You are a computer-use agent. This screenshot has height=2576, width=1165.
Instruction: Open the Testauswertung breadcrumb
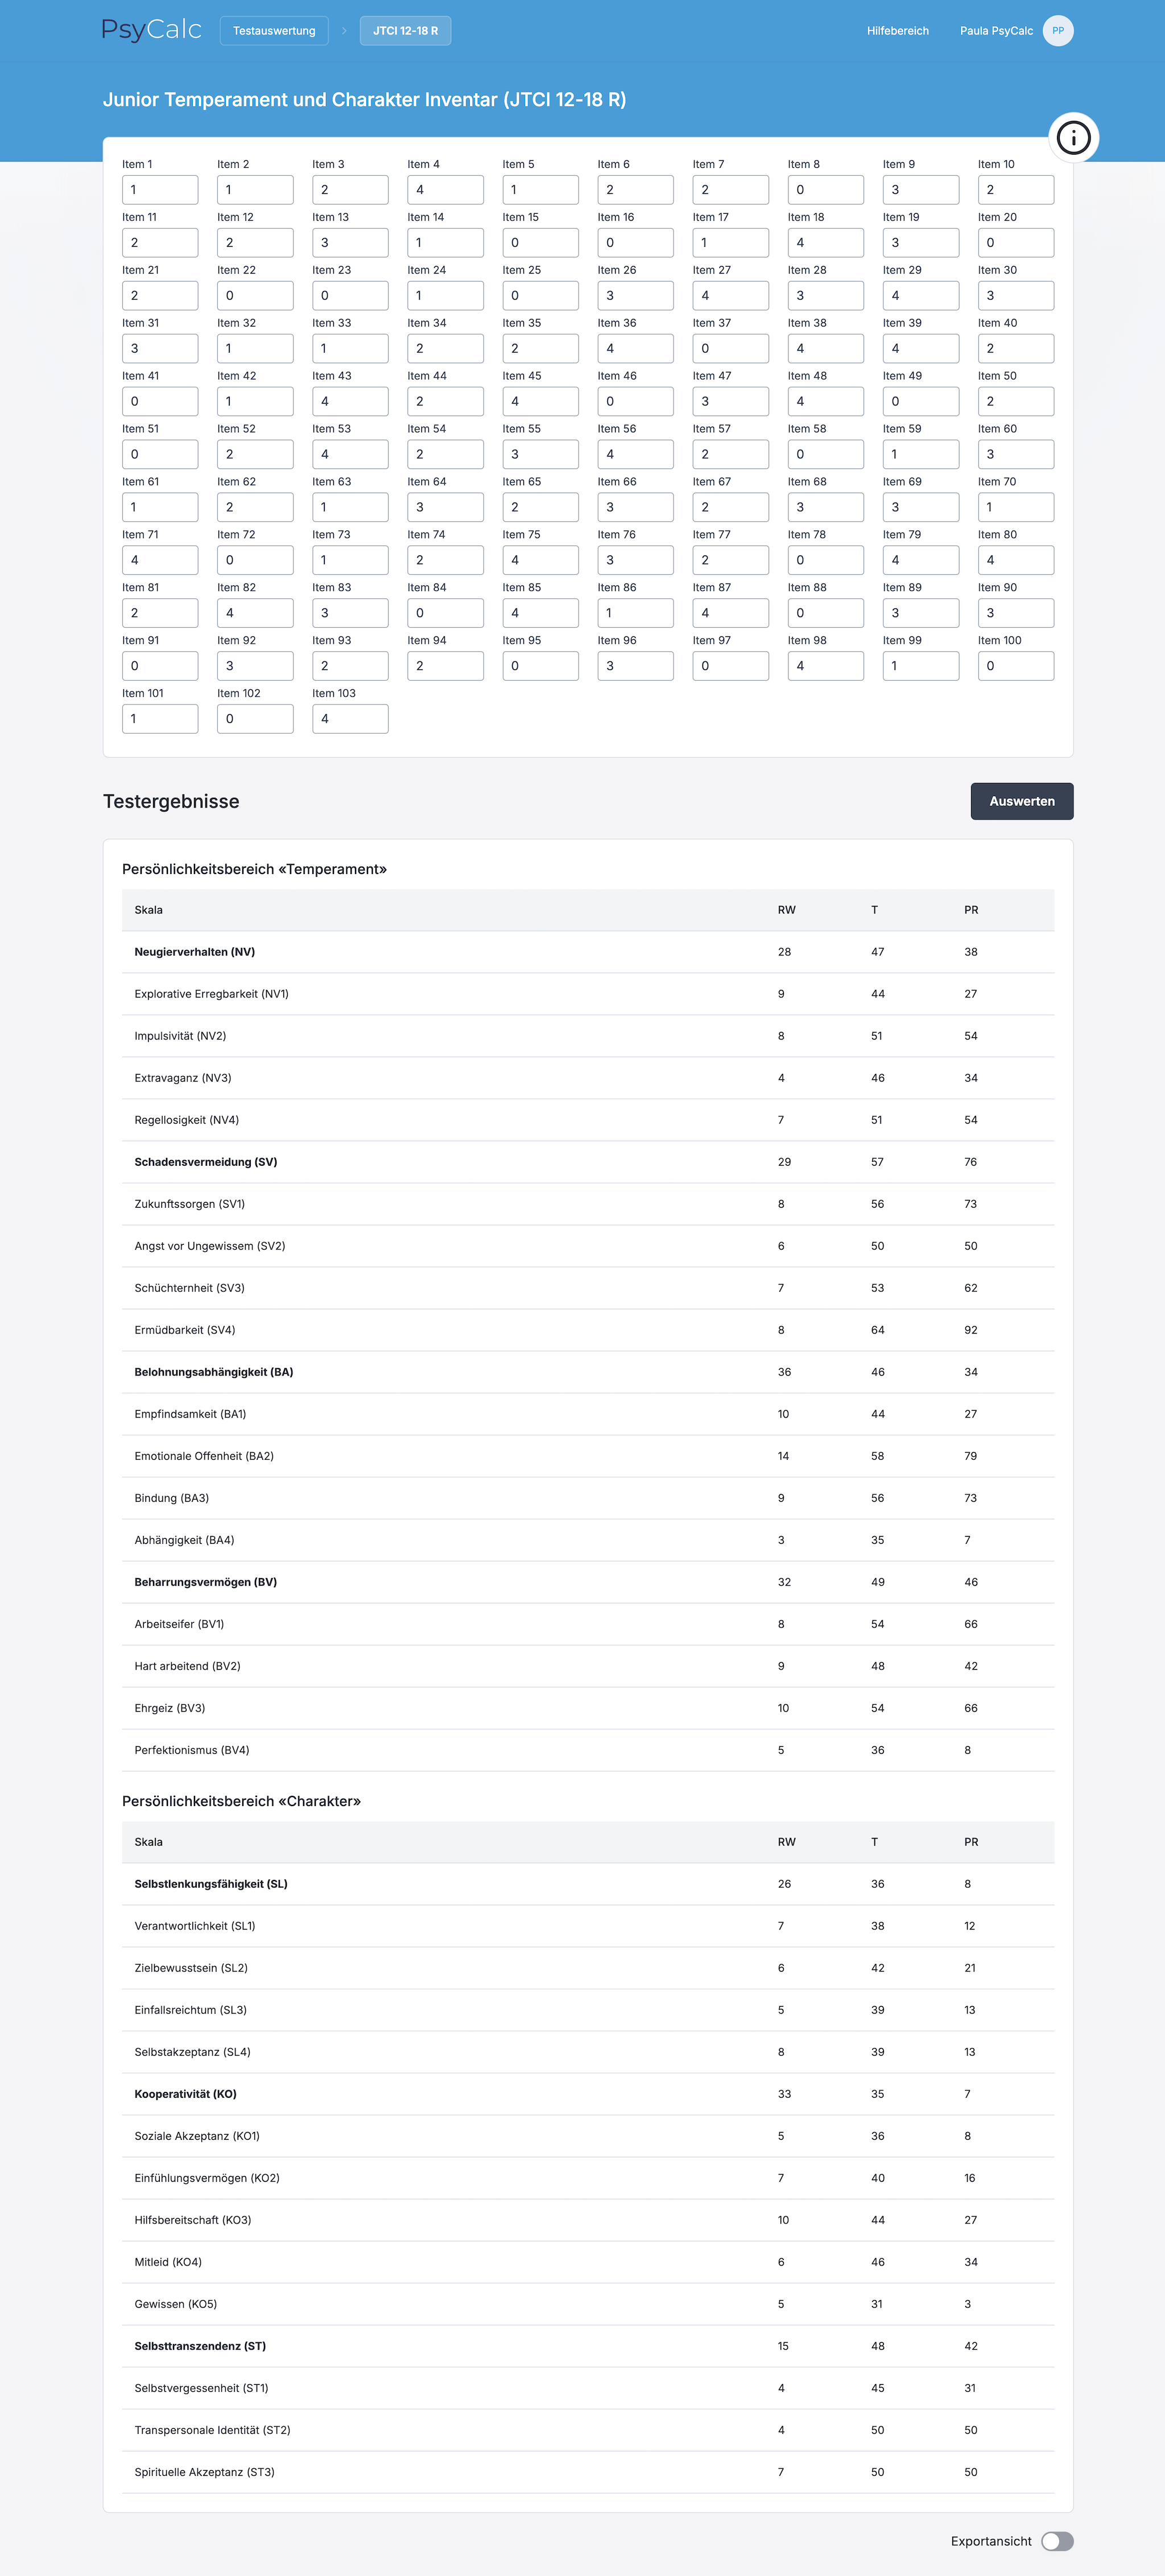click(x=274, y=31)
